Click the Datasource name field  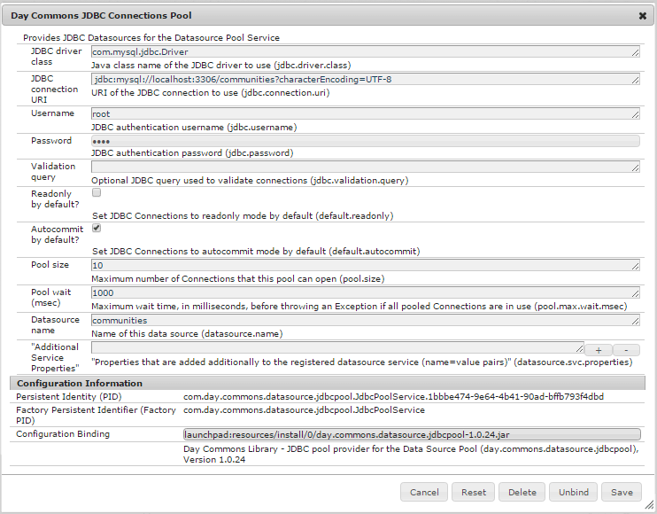pos(366,320)
